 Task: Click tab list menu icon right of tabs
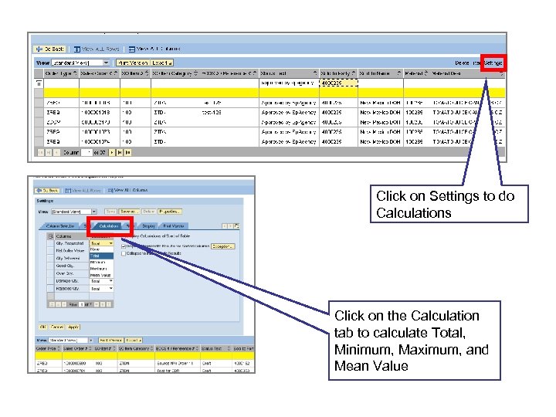(236, 225)
